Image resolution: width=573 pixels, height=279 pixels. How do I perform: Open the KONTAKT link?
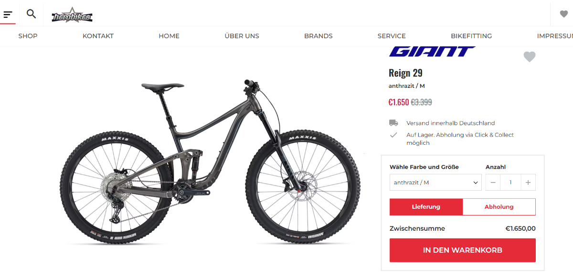[x=98, y=36]
